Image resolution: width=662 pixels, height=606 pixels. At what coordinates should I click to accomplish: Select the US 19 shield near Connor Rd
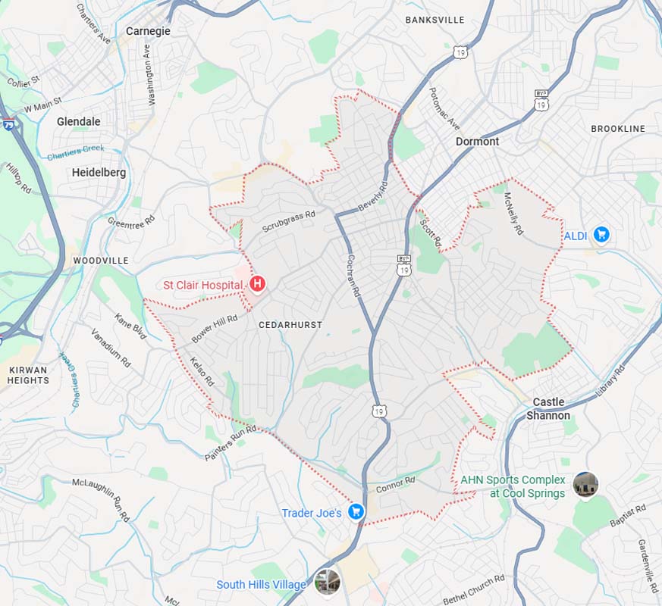[x=378, y=411]
